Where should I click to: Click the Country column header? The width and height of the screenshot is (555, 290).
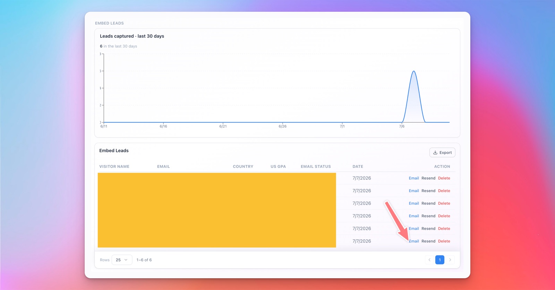tap(243, 166)
